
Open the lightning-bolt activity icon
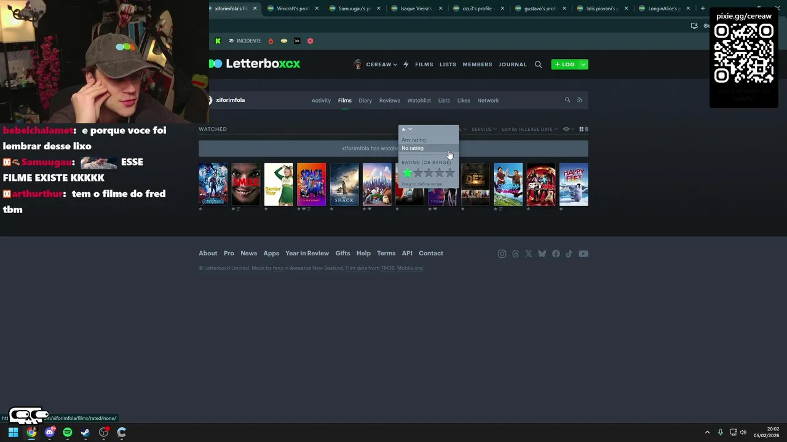click(x=406, y=64)
